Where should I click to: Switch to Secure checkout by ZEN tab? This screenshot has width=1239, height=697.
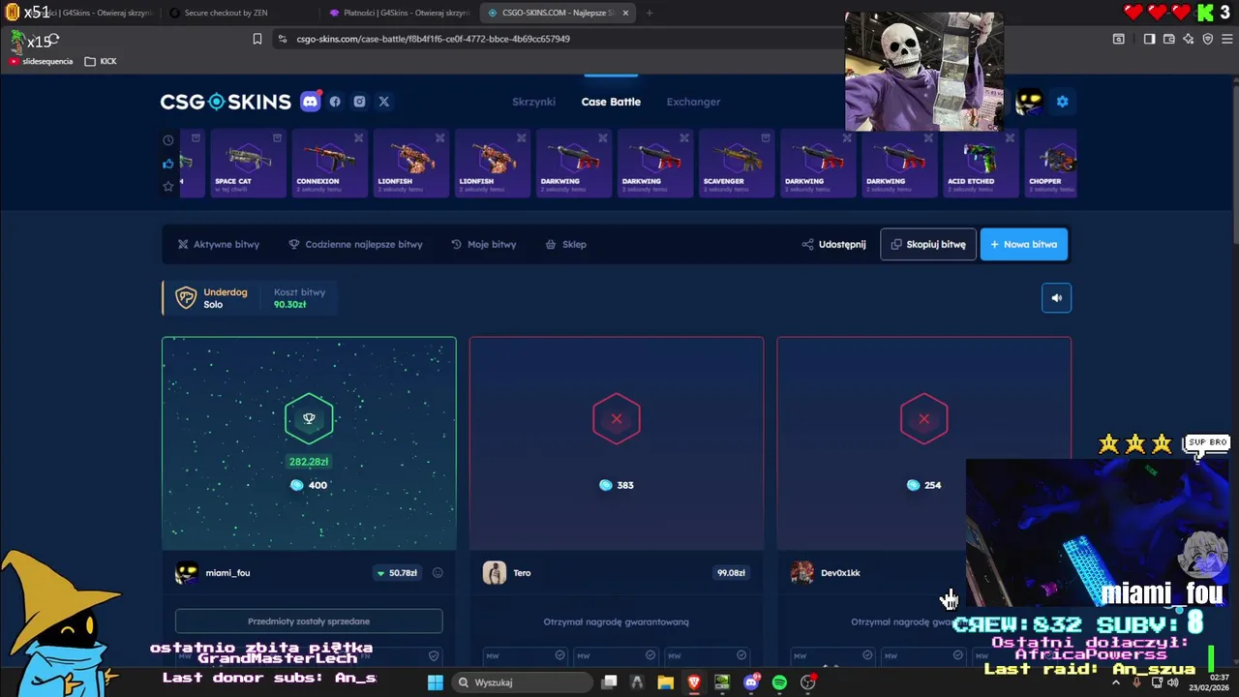(x=226, y=13)
